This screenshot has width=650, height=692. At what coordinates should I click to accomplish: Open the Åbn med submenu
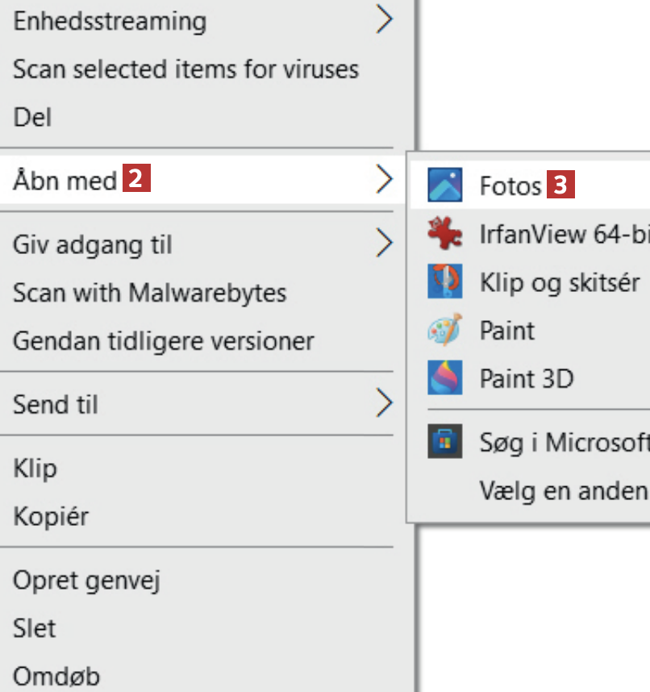[65, 180]
